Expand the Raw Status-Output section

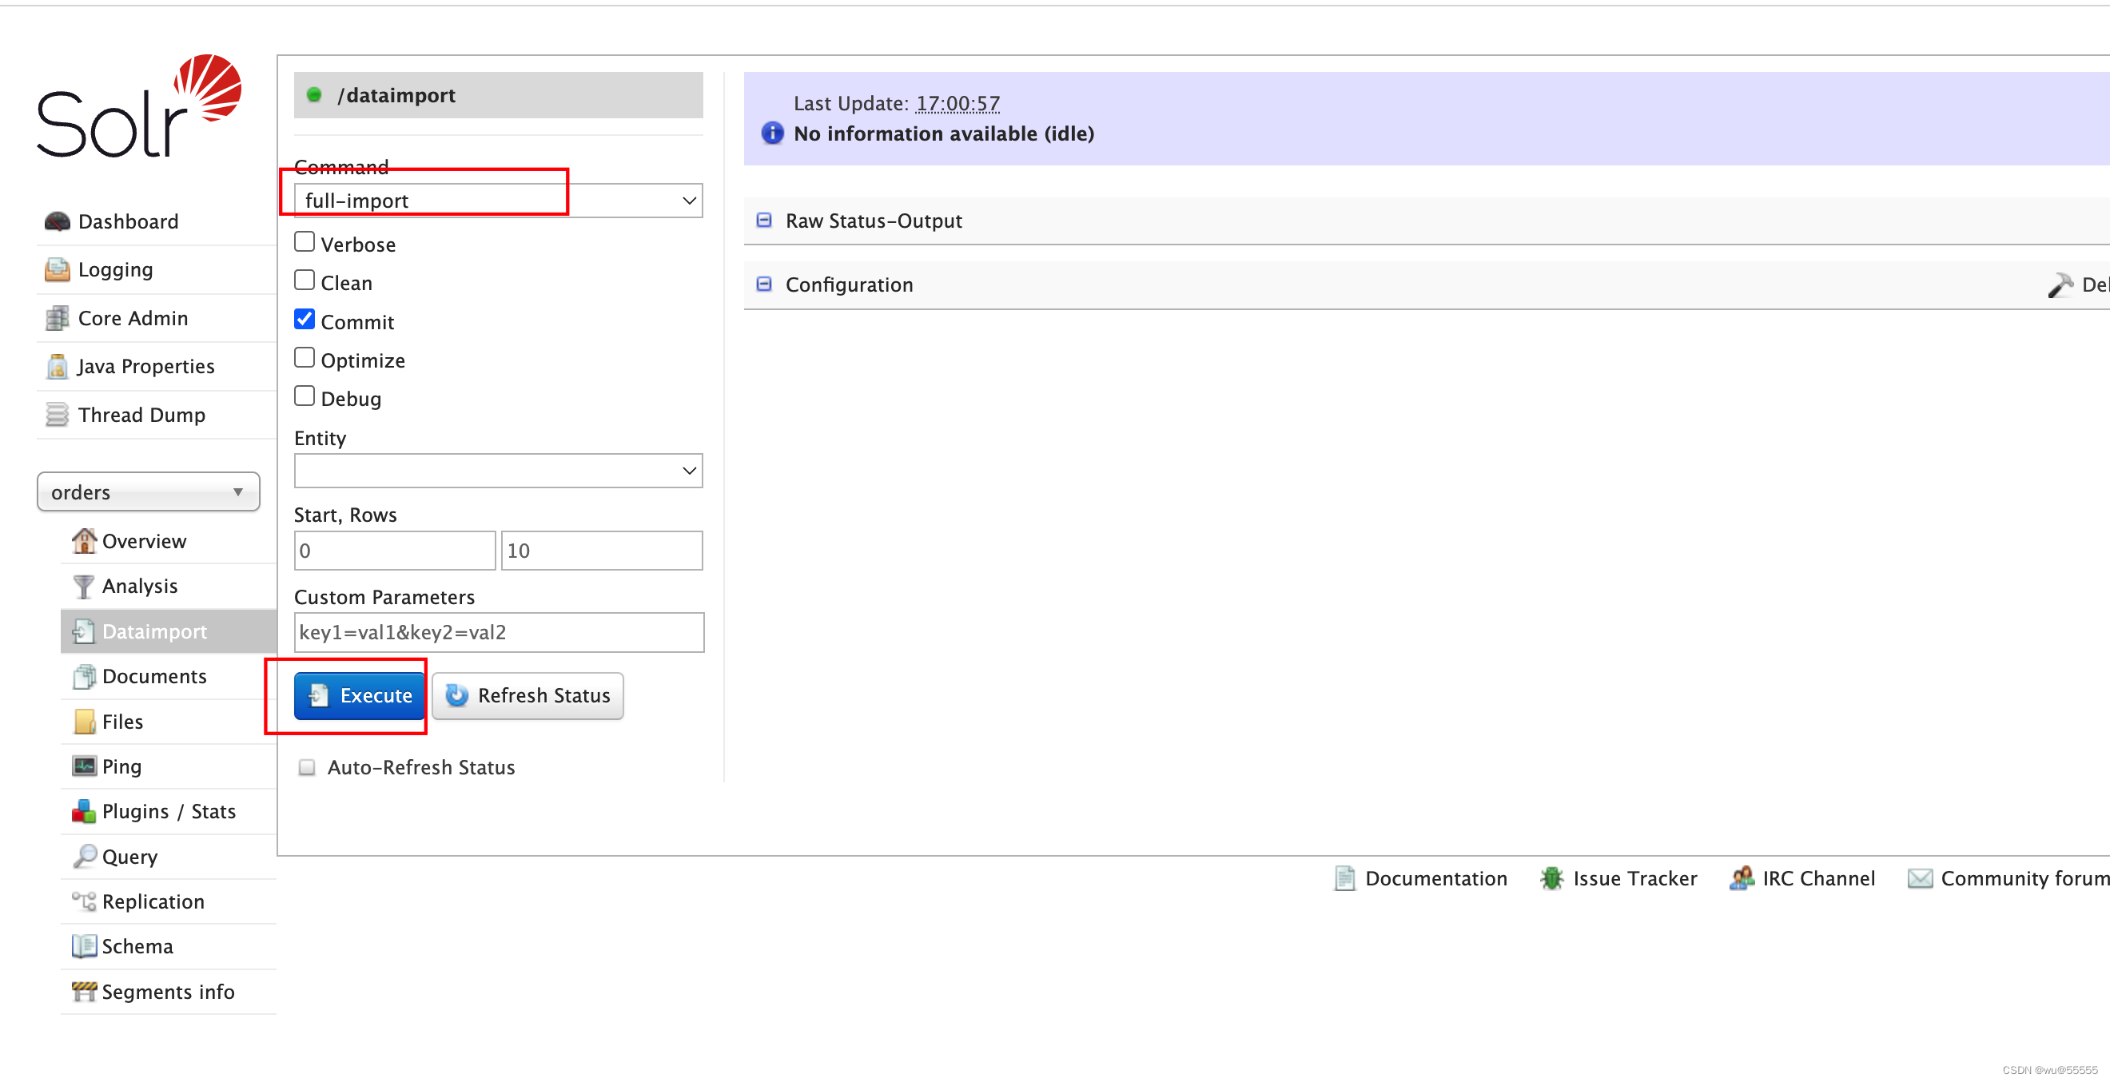click(x=873, y=221)
